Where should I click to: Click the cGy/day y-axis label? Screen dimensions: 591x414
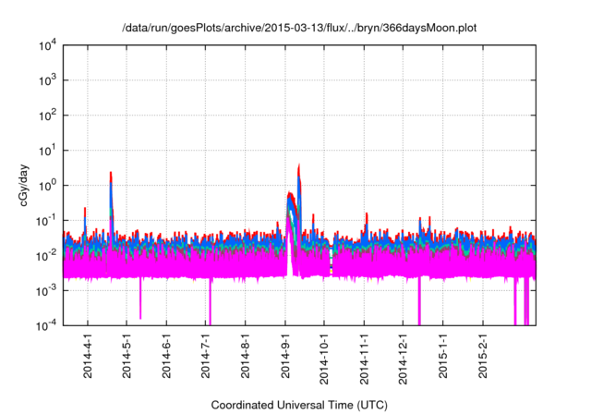(x=29, y=185)
